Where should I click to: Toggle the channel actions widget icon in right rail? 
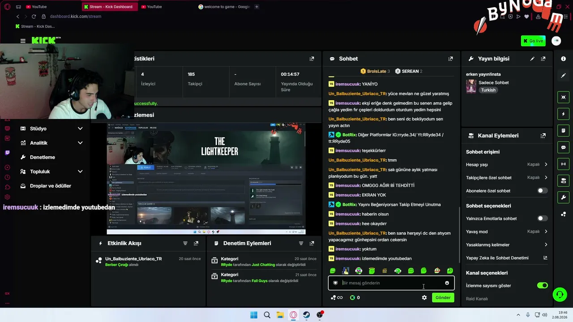coord(563,181)
